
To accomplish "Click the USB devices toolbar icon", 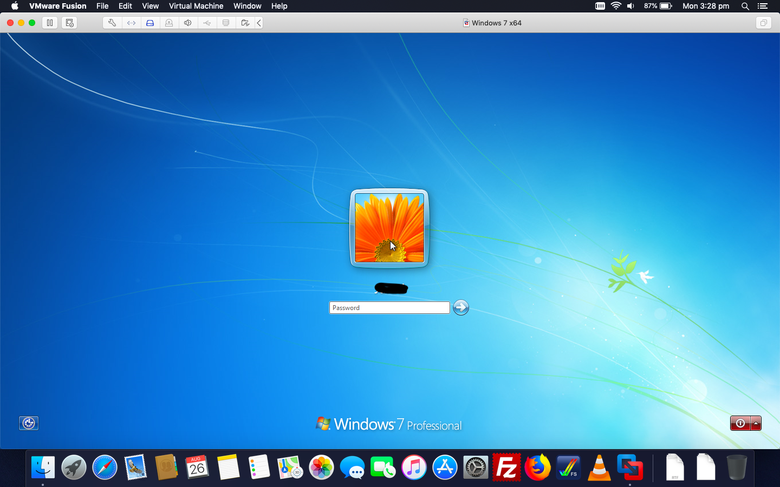I will [207, 23].
